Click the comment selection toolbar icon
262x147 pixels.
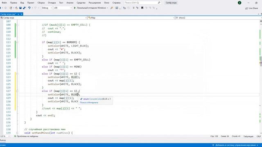pos(133,8)
